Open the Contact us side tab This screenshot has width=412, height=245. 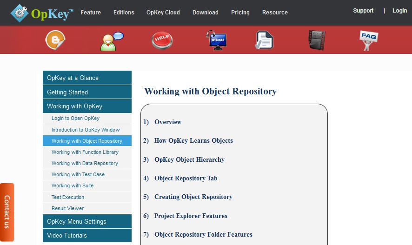tap(7, 212)
